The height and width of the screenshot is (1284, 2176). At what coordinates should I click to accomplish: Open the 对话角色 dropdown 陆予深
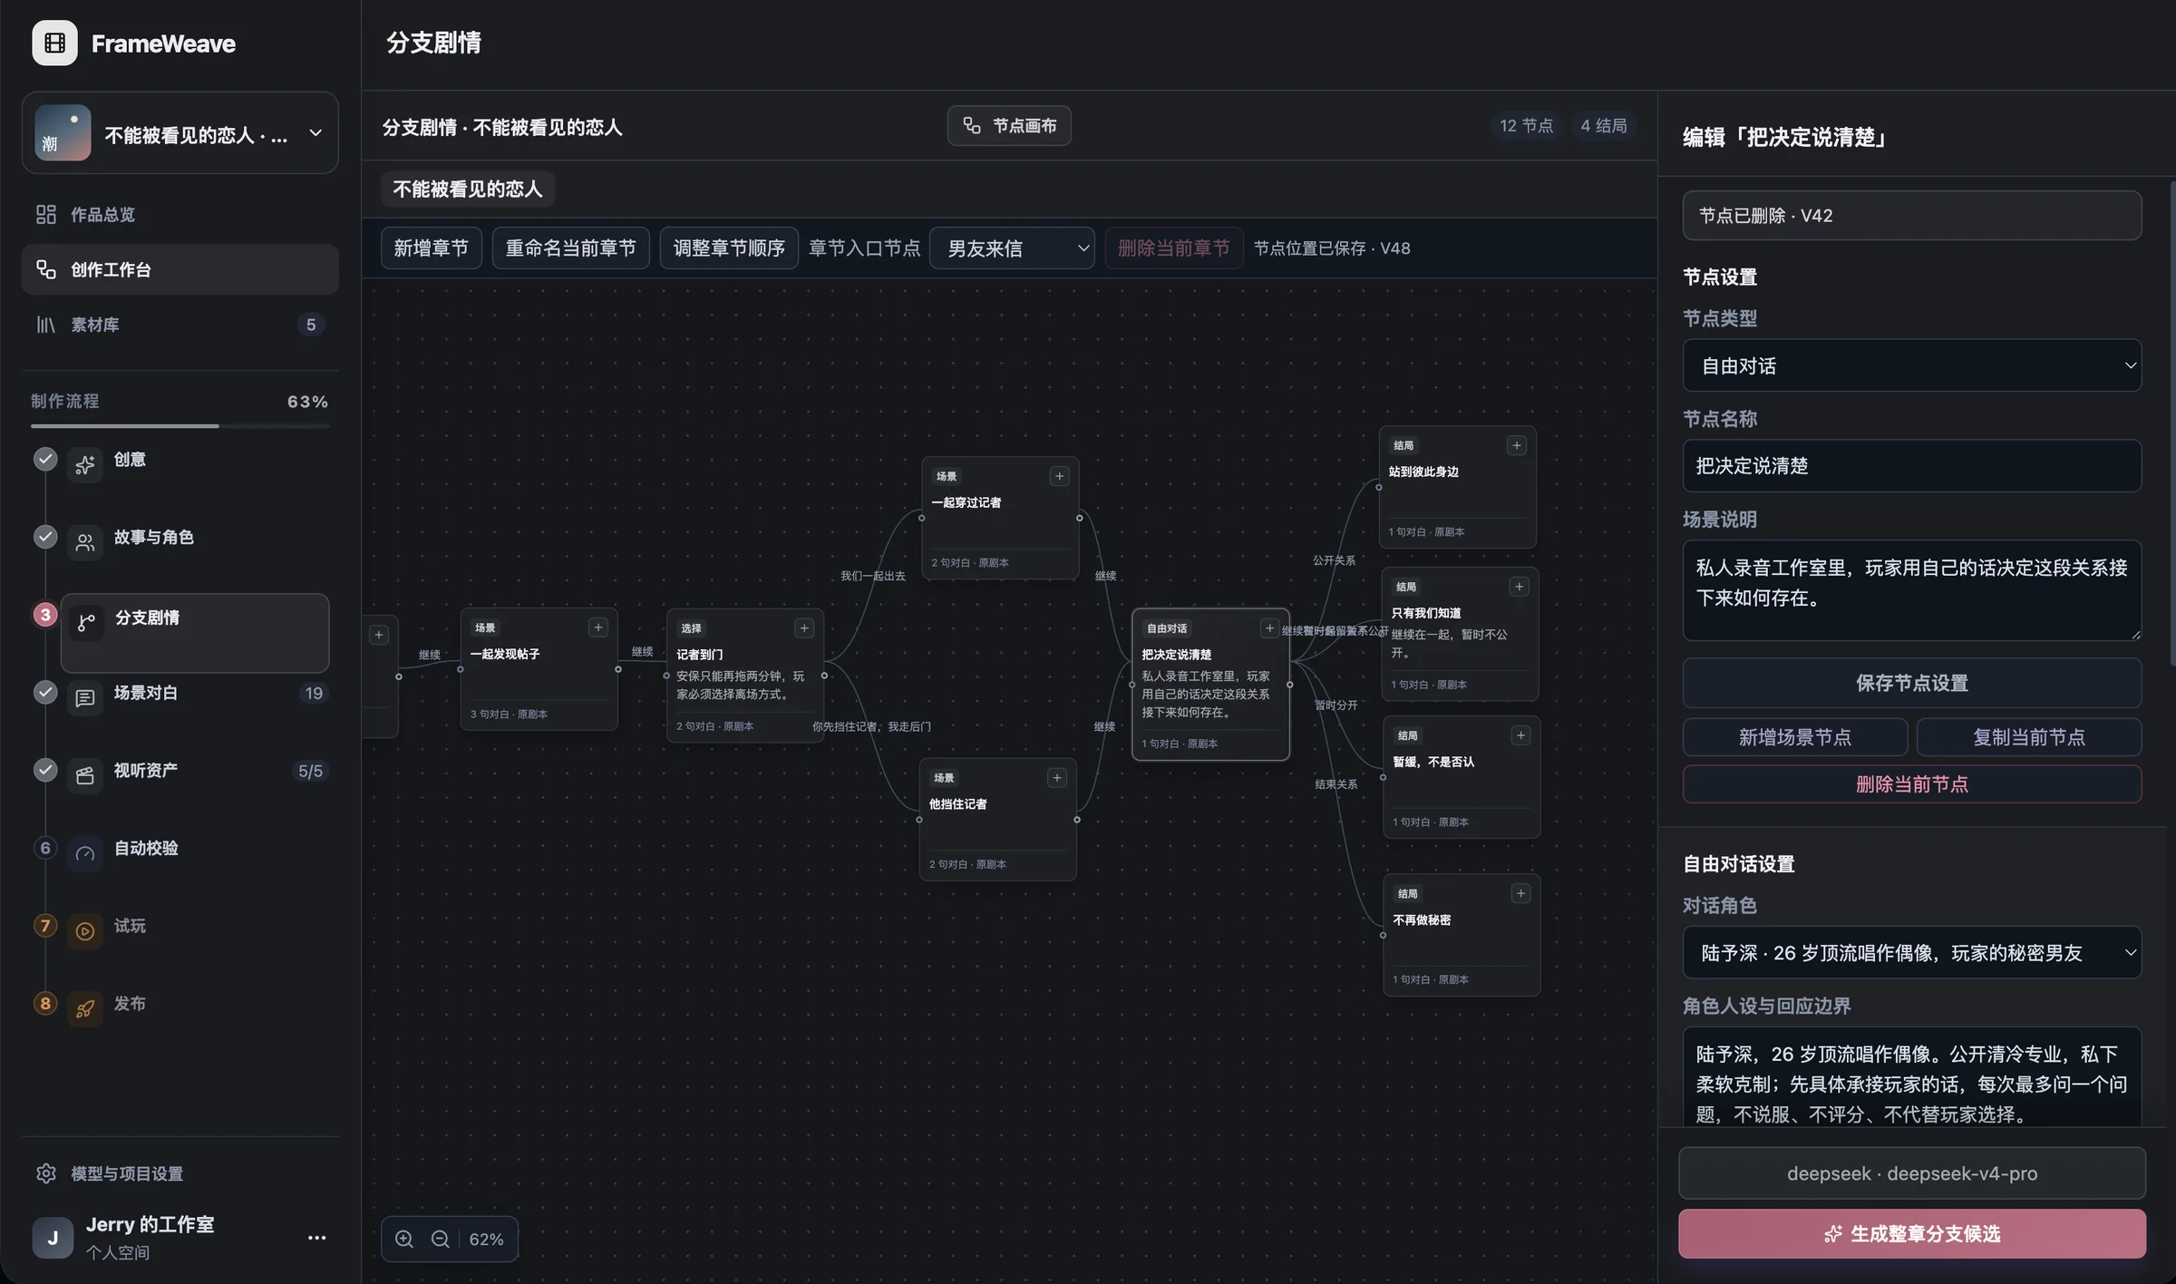(1912, 952)
